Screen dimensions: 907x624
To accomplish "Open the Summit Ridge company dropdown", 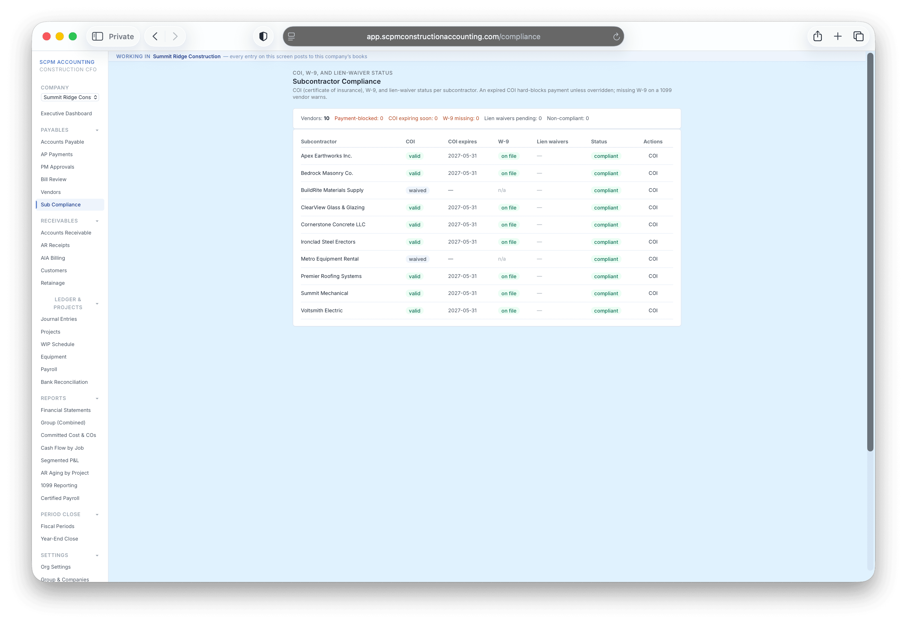I will pos(70,97).
